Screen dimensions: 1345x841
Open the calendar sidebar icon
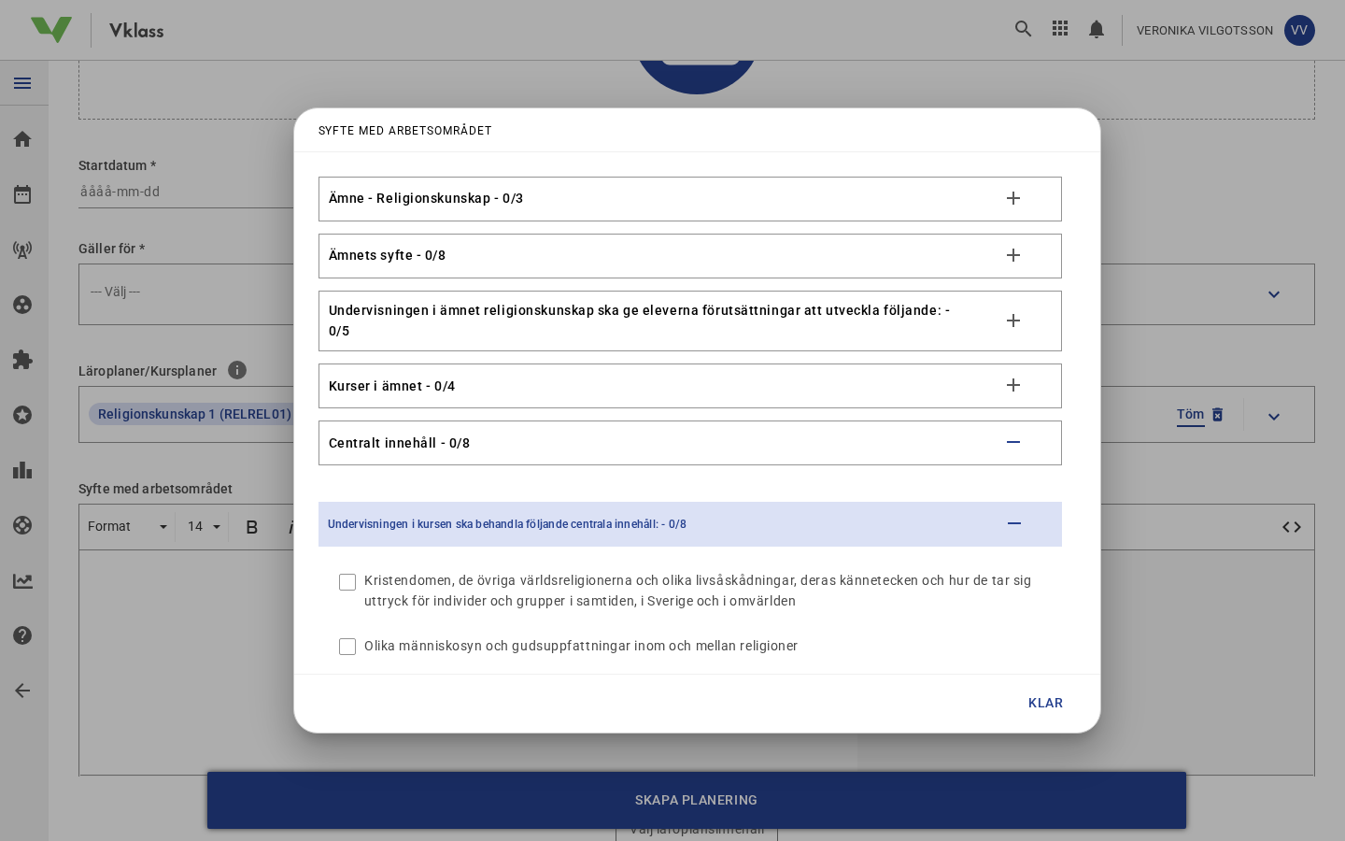tap(22, 194)
